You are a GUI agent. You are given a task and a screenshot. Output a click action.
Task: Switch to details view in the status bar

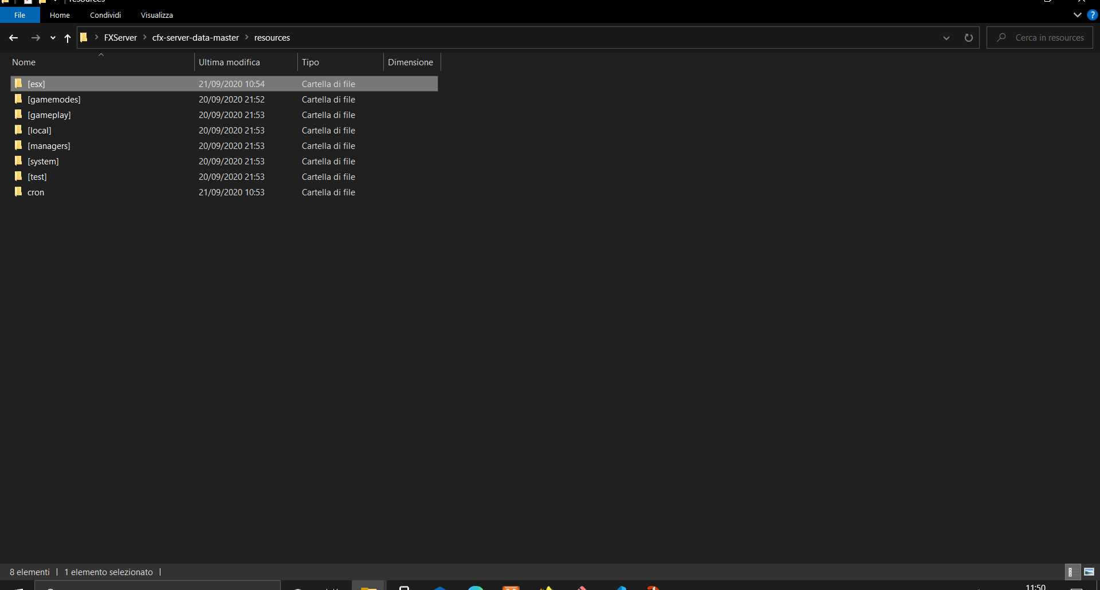1071,572
